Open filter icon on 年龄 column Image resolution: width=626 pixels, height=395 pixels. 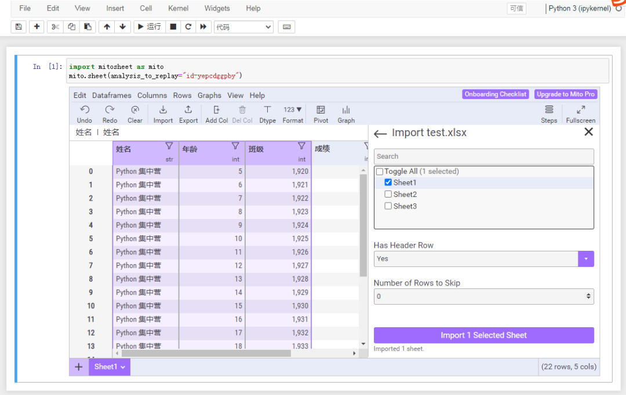click(235, 146)
